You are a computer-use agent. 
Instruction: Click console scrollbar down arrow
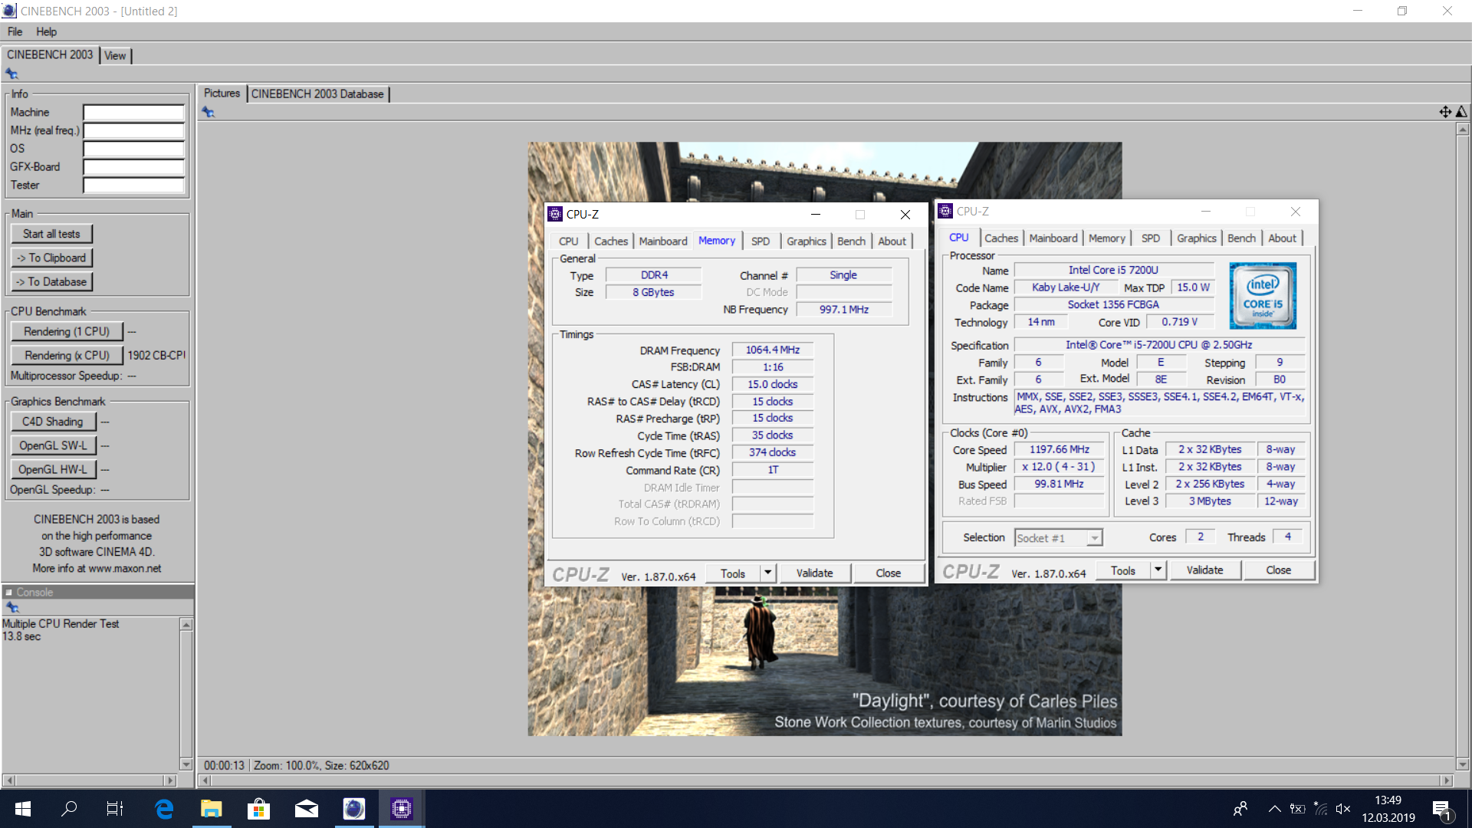[186, 764]
